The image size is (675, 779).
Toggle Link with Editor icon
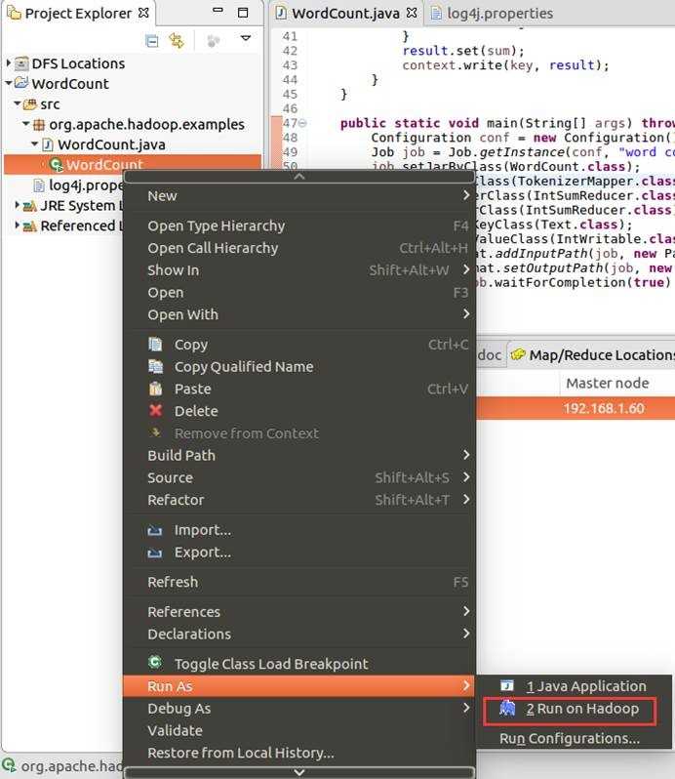pos(177,41)
